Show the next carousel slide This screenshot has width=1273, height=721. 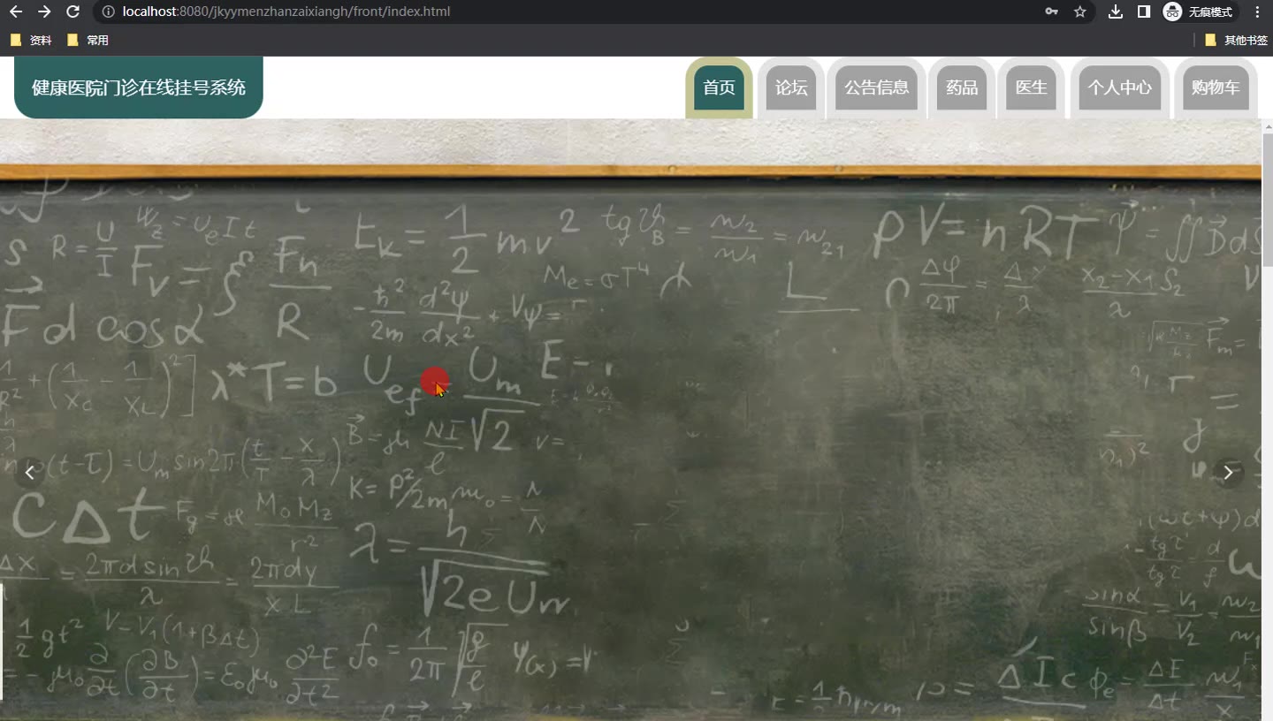pyautogui.click(x=1228, y=473)
